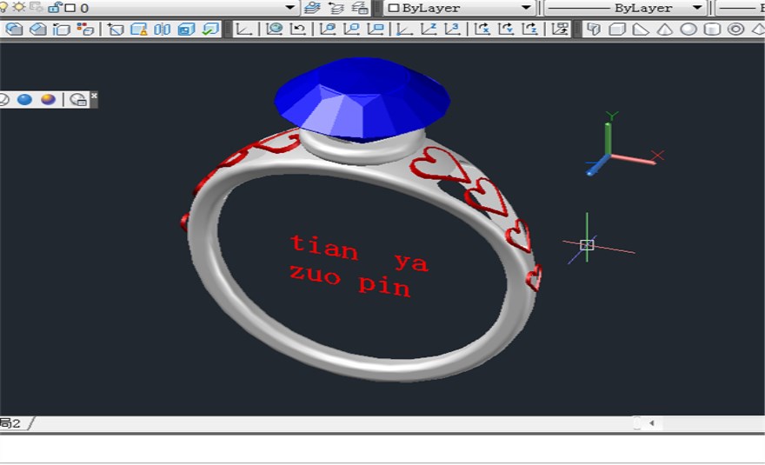Select the Wedge solid tool
765x465 pixels.
pyautogui.click(x=641, y=29)
